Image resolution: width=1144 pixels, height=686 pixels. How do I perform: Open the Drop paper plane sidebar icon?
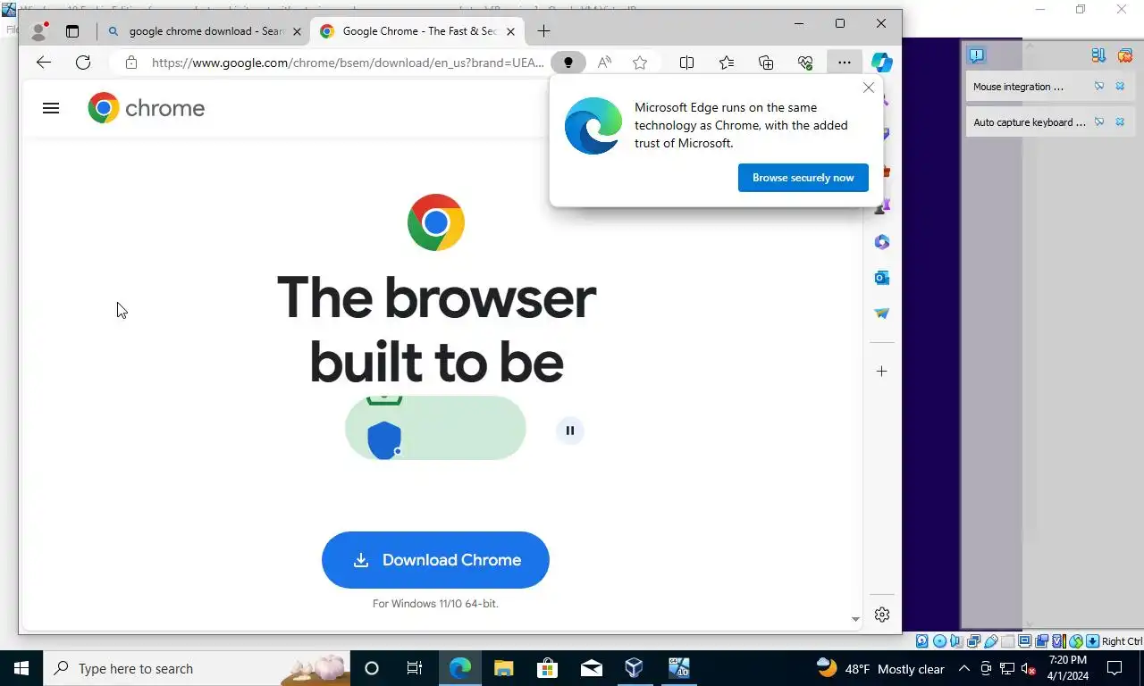point(882,314)
